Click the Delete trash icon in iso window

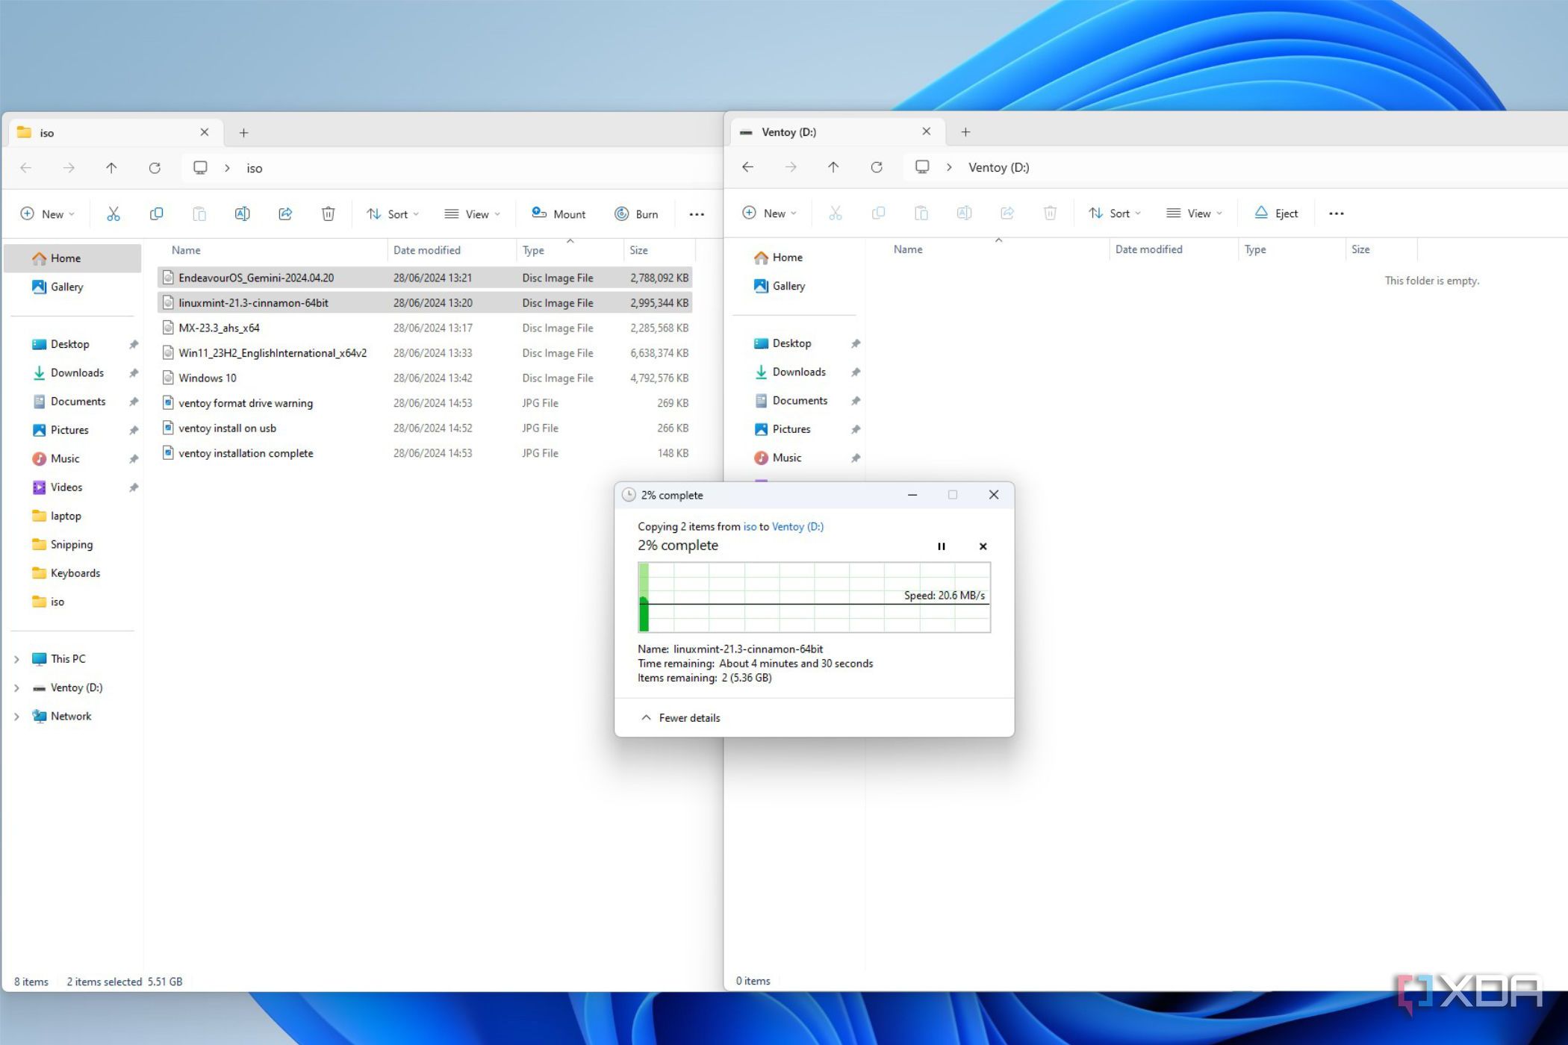(328, 214)
